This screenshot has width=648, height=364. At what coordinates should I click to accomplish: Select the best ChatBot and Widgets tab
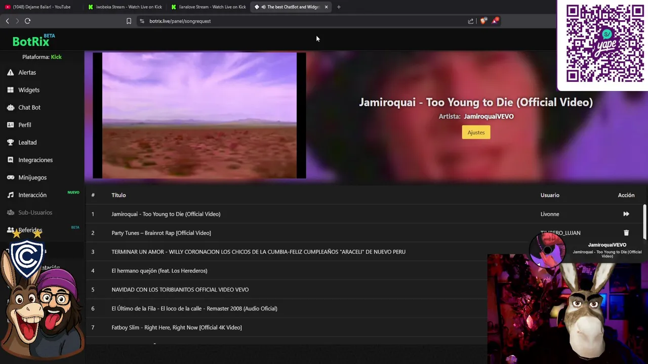[292, 7]
